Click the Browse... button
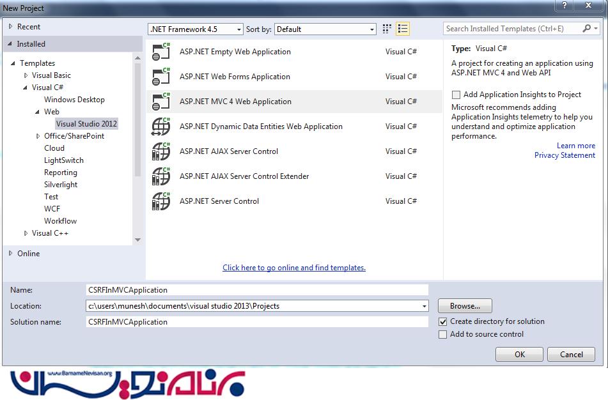 (x=465, y=306)
